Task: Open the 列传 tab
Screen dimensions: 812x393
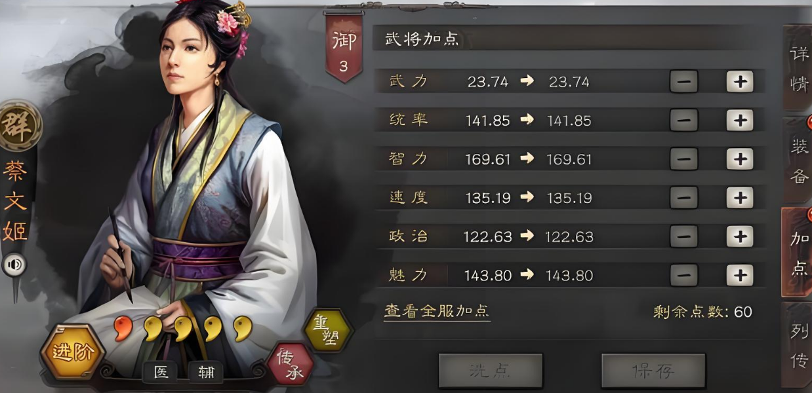Action: pyautogui.click(x=798, y=346)
